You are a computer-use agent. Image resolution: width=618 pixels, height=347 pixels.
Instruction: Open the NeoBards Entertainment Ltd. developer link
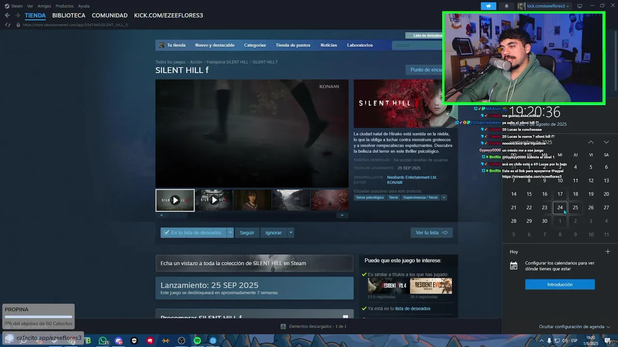click(x=412, y=177)
